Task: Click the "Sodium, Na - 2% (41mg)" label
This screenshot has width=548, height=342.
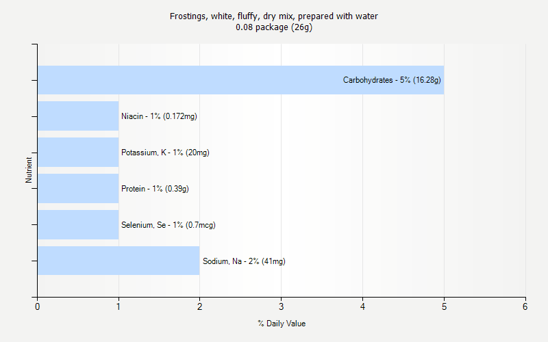Action: 244,261
